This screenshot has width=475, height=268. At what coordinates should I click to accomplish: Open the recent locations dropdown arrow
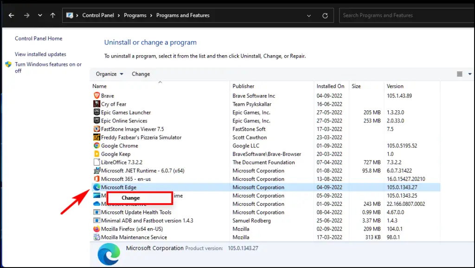(x=40, y=15)
